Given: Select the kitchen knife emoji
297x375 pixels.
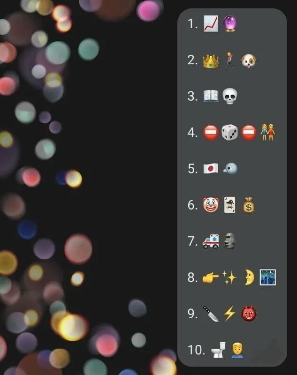Looking at the screenshot, I should 211,314.
